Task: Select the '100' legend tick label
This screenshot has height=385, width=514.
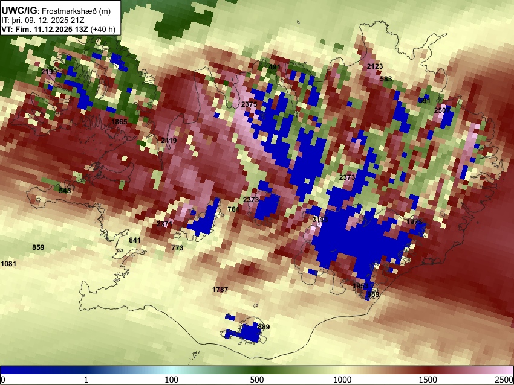Action: [x=172, y=380]
